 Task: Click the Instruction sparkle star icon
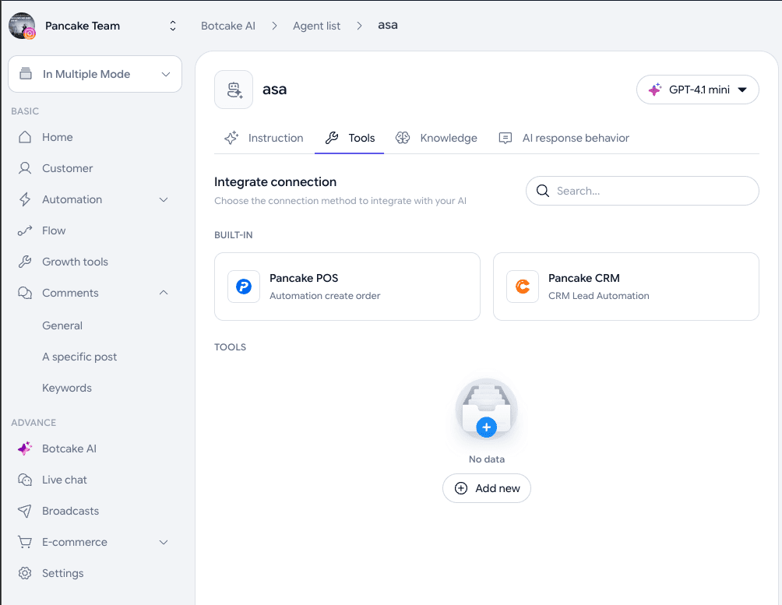[x=231, y=138]
